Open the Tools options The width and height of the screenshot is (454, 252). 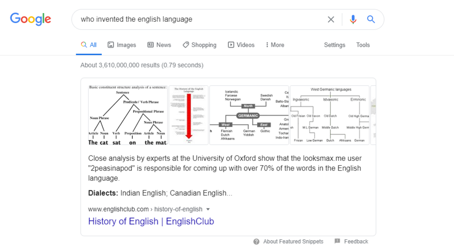(x=363, y=45)
